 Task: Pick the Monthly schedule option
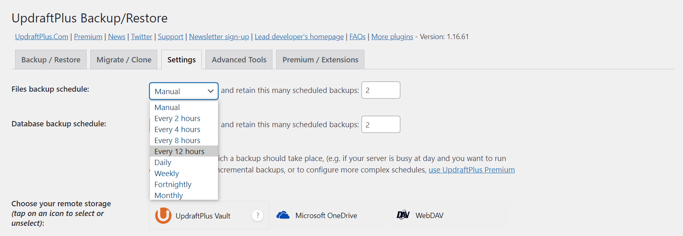(x=184, y=195)
